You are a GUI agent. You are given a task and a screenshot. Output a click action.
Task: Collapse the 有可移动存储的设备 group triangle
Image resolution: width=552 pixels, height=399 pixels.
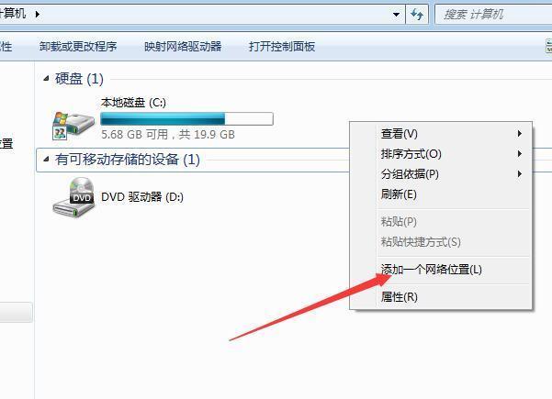[x=46, y=160]
